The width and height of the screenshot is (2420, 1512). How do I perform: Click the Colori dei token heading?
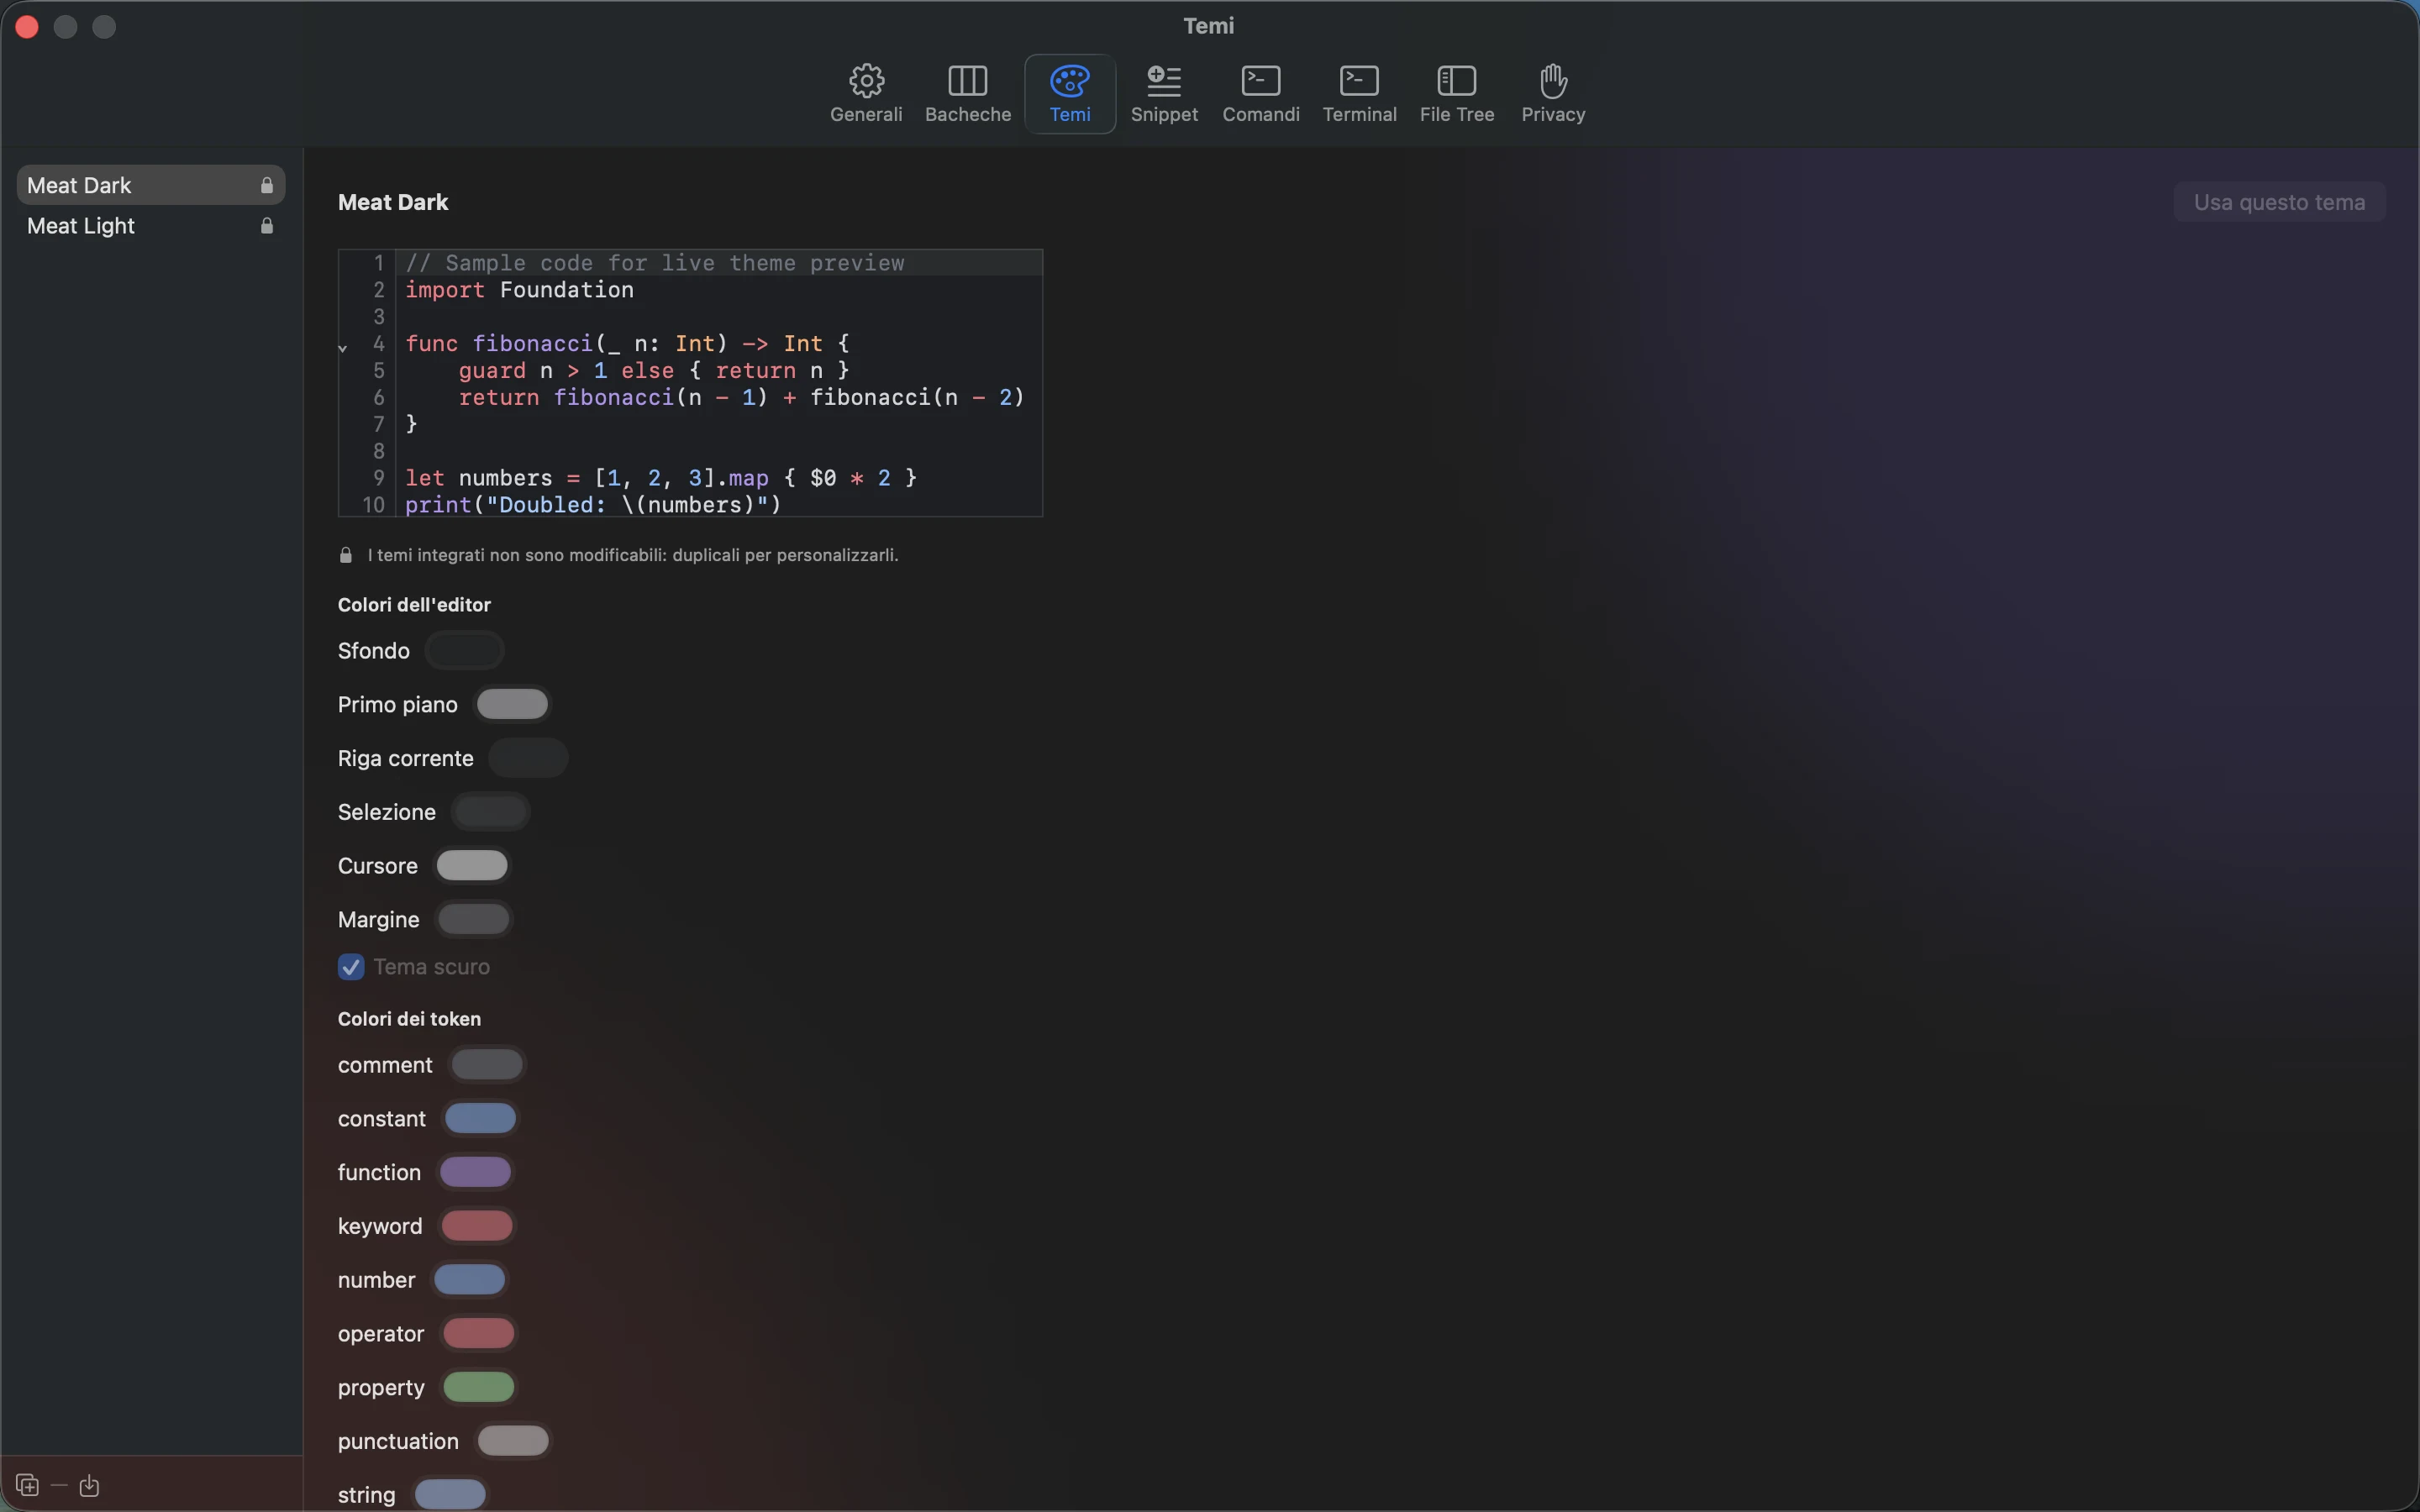pyautogui.click(x=409, y=1019)
